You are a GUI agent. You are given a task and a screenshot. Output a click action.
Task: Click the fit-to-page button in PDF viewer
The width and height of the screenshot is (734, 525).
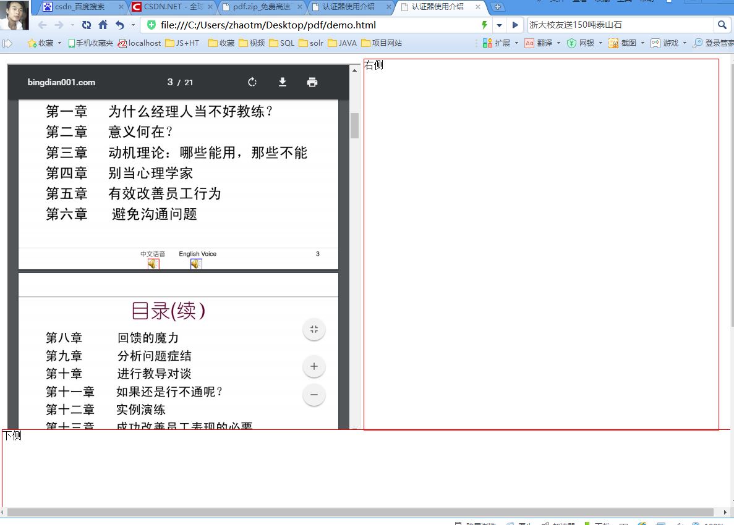pos(314,330)
